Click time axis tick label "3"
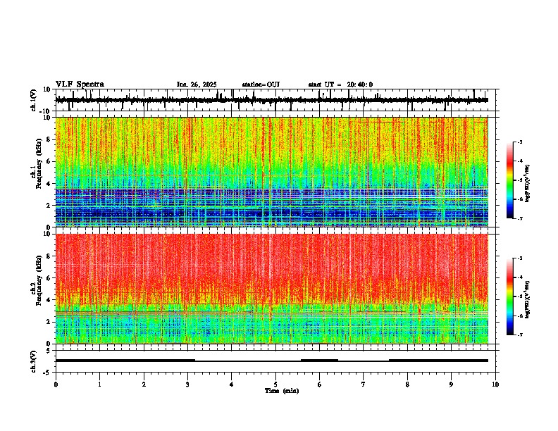The image size is (558, 431). pos(187,385)
